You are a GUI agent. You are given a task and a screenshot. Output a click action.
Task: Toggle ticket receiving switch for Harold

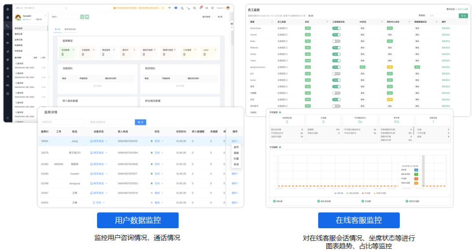336,35
